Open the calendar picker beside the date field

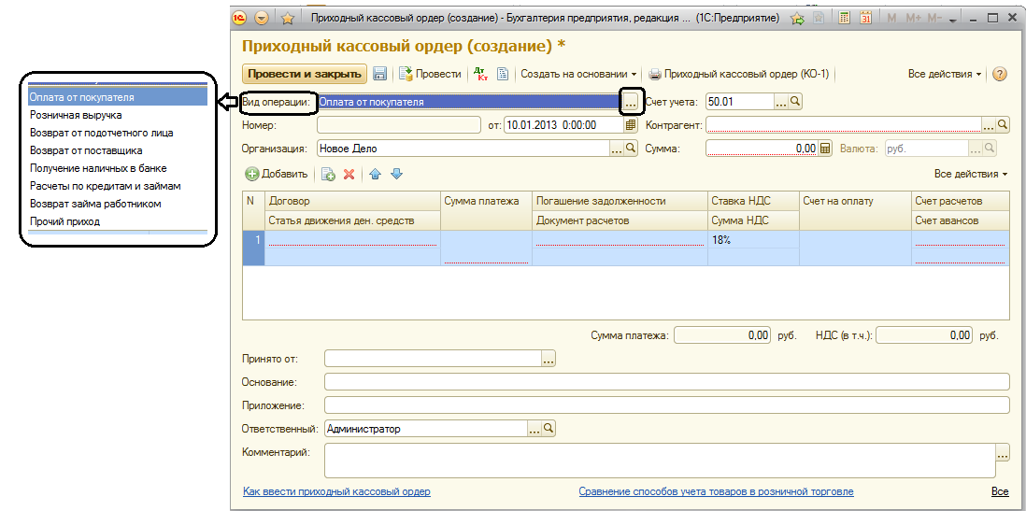pos(631,125)
